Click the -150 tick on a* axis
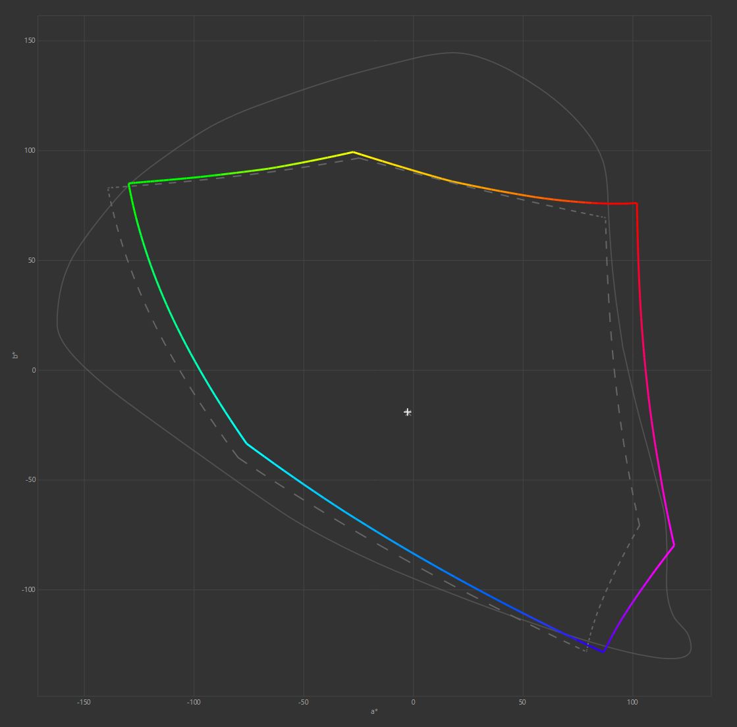This screenshot has height=727, width=737. pos(84,702)
